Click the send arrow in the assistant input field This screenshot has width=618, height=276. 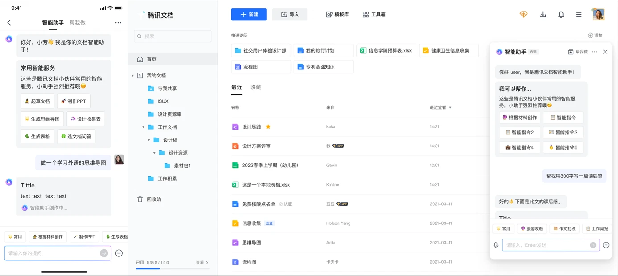coord(593,244)
